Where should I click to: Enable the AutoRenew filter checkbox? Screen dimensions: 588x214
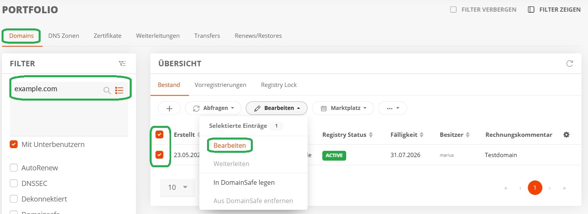click(14, 168)
